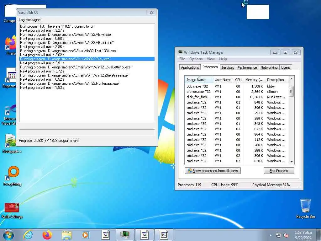Click the Windows Start button
This screenshot has height=241, width=321.
(x=8, y=235)
